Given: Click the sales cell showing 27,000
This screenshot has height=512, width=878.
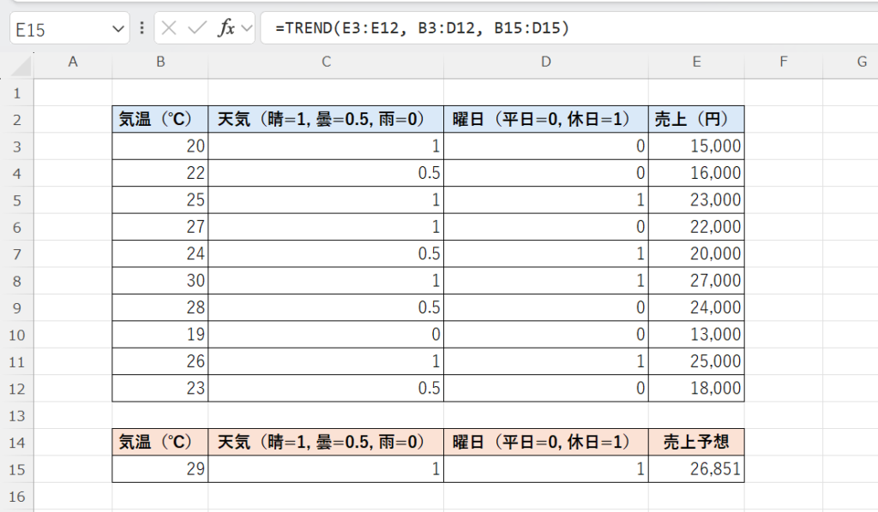Looking at the screenshot, I should (696, 281).
